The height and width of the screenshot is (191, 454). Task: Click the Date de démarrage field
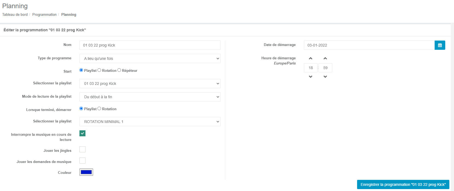coord(369,45)
